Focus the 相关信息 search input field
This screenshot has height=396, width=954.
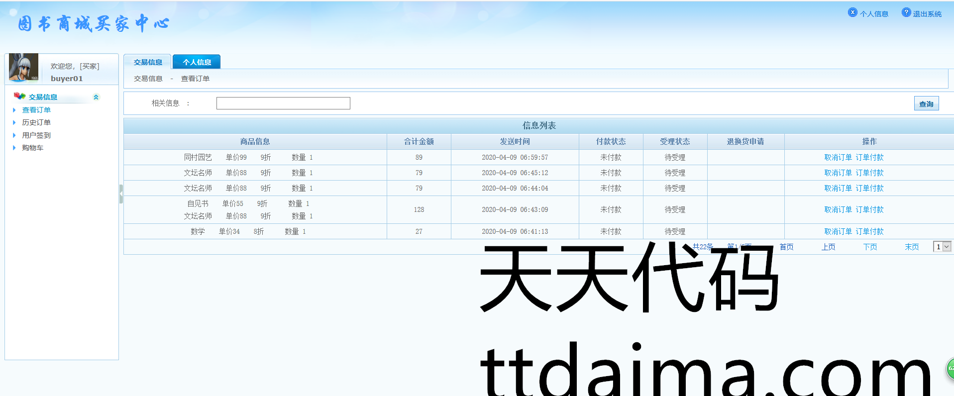pos(283,103)
